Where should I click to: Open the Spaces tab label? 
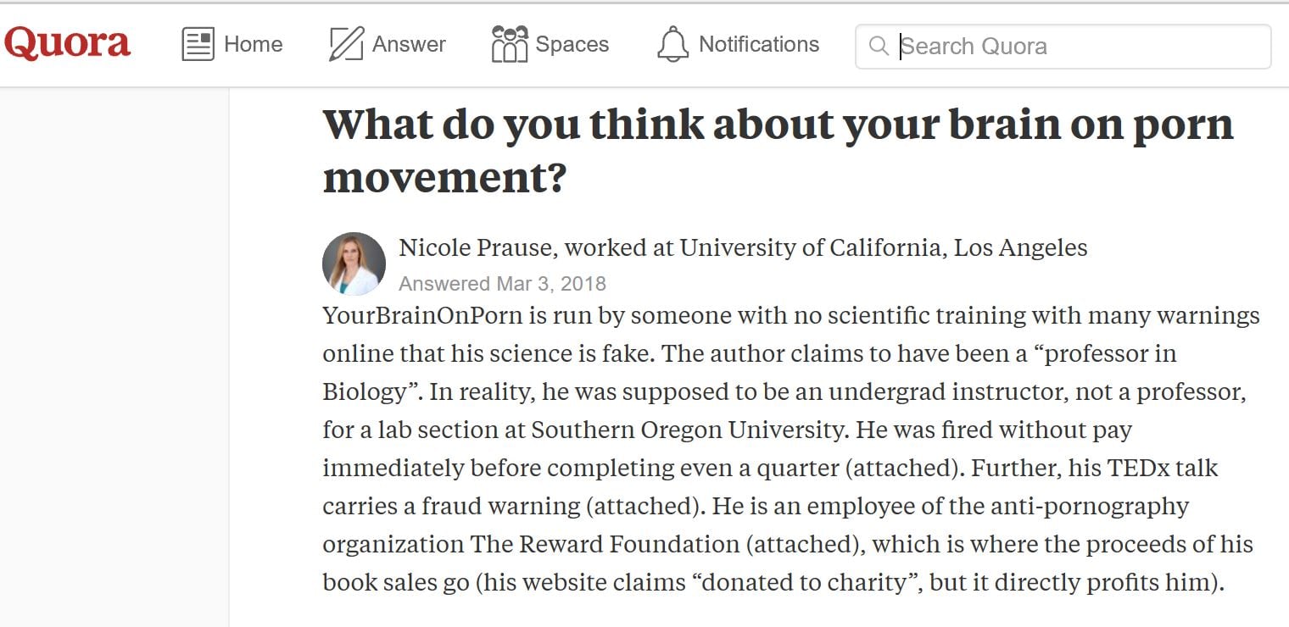coord(572,44)
